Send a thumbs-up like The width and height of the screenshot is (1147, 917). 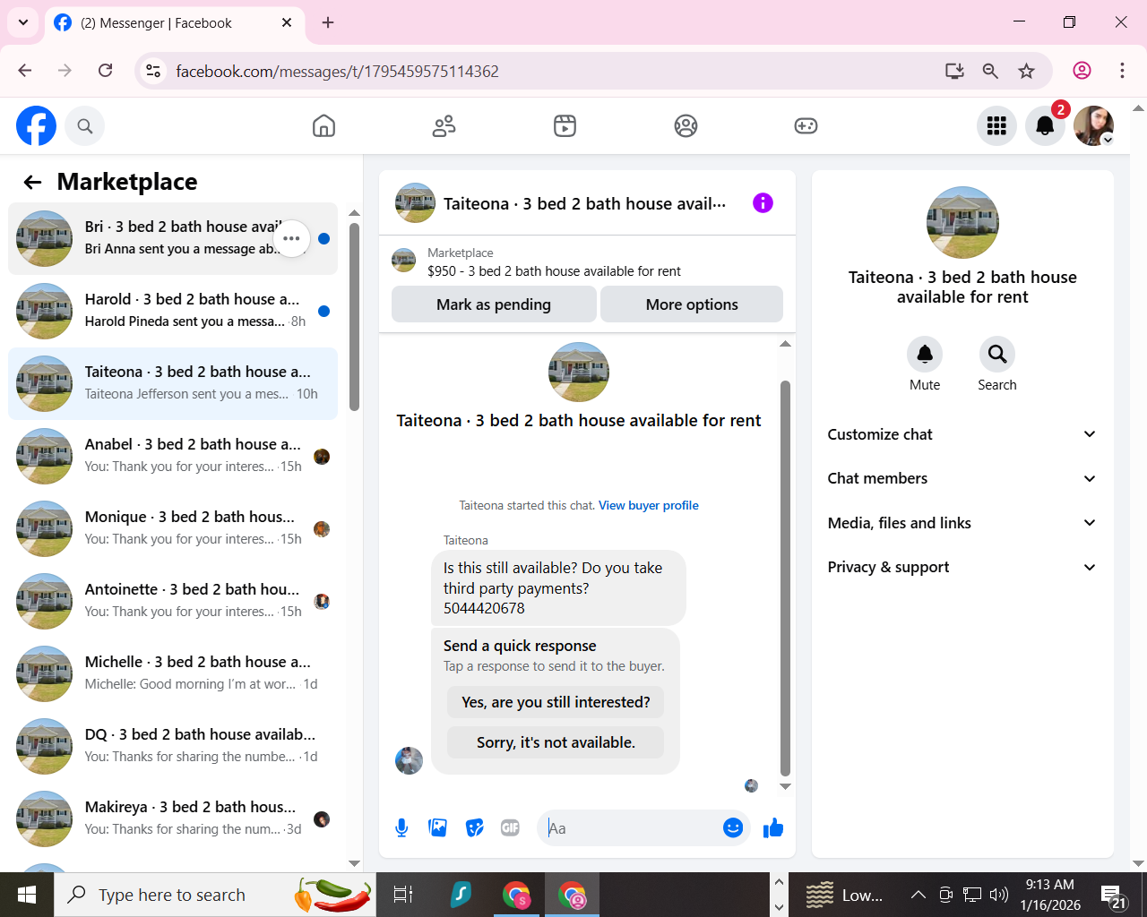tap(773, 828)
